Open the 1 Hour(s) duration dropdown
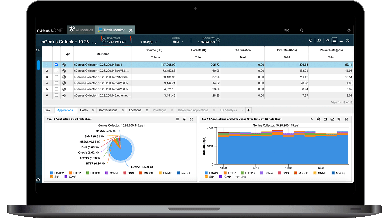This screenshot has width=389, height=218. 148,42
